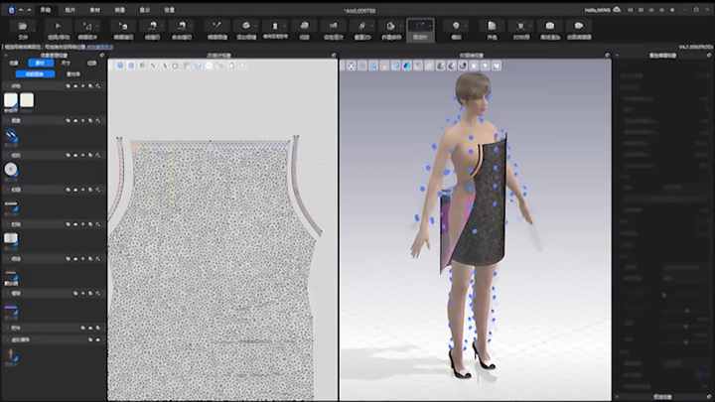Screen dimensions: 715x402
Task: Open the second menu bar tab next to Start
Action: [70, 10]
